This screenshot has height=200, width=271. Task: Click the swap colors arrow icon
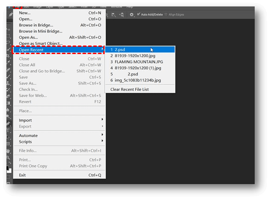pos(10,163)
